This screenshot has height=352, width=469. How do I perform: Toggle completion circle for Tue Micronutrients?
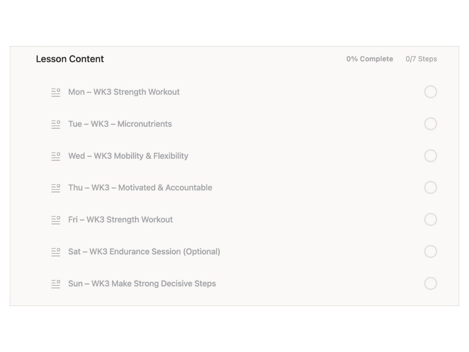point(431,124)
